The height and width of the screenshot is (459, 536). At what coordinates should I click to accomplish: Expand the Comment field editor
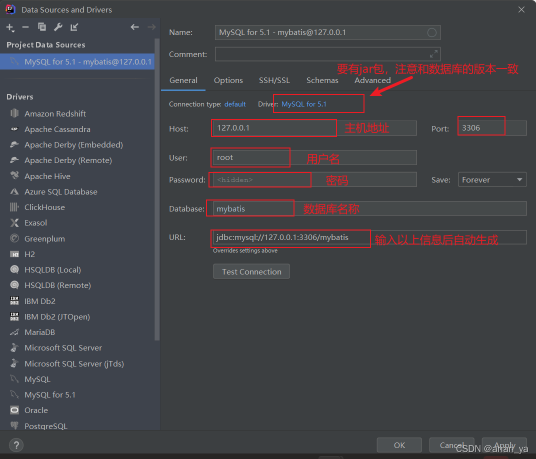433,54
